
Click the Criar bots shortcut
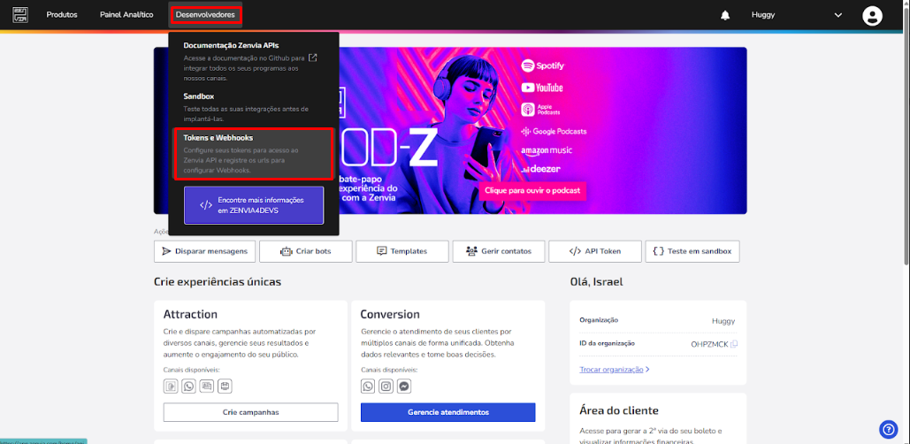[306, 251]
